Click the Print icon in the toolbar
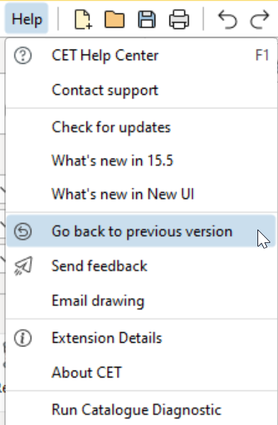This screenshot has width=278, height=425. coord(179,20)
